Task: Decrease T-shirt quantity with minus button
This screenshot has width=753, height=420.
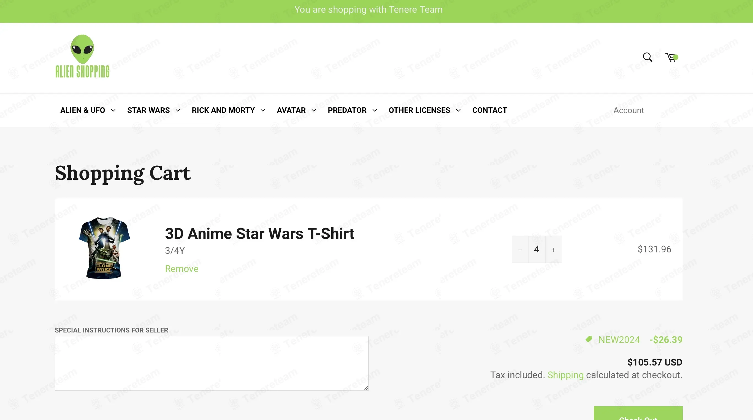Action: point(520,249)
